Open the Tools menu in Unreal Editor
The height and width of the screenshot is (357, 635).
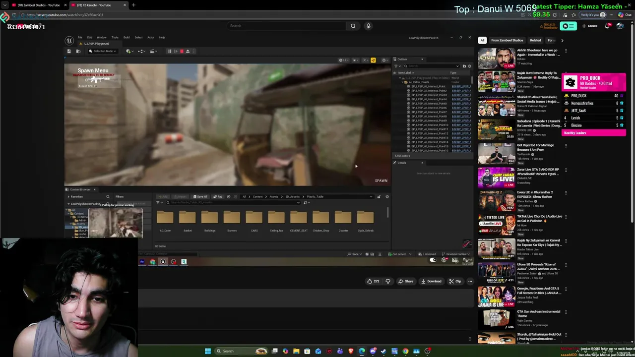click(x=115, y=37)
